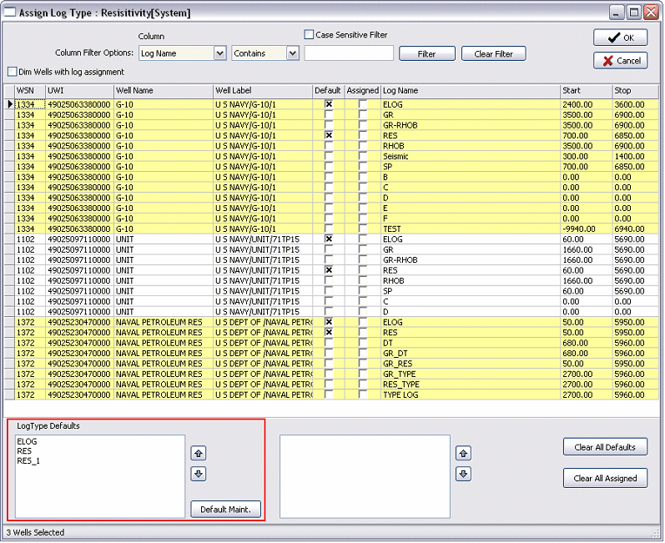Click down arrow beside LogType Defaults list
The image size is (665, 543).
tap(199, 474)
